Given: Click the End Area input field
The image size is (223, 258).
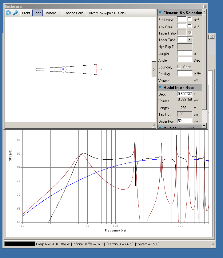Looking at the screenshot, I should pyautogui.click(x=181, y=26).
